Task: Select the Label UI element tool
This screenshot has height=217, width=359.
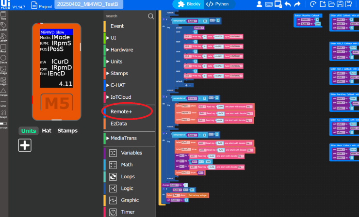Action: [3, 26]
